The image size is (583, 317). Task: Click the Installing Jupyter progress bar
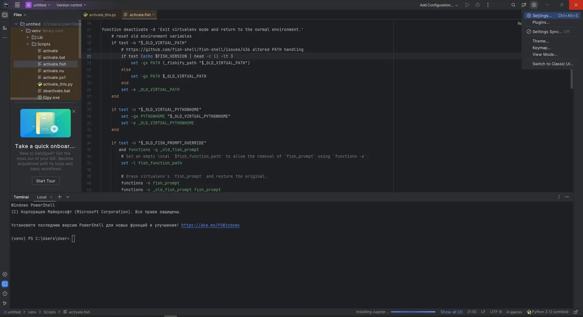(x=413, y=312)
